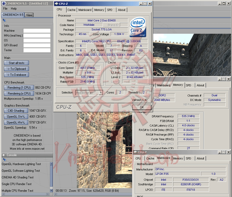The width and height of the screenshot is (232, 197).
Task: Open About tab in the Memory CPU-Z window
Action: (200, 85)
